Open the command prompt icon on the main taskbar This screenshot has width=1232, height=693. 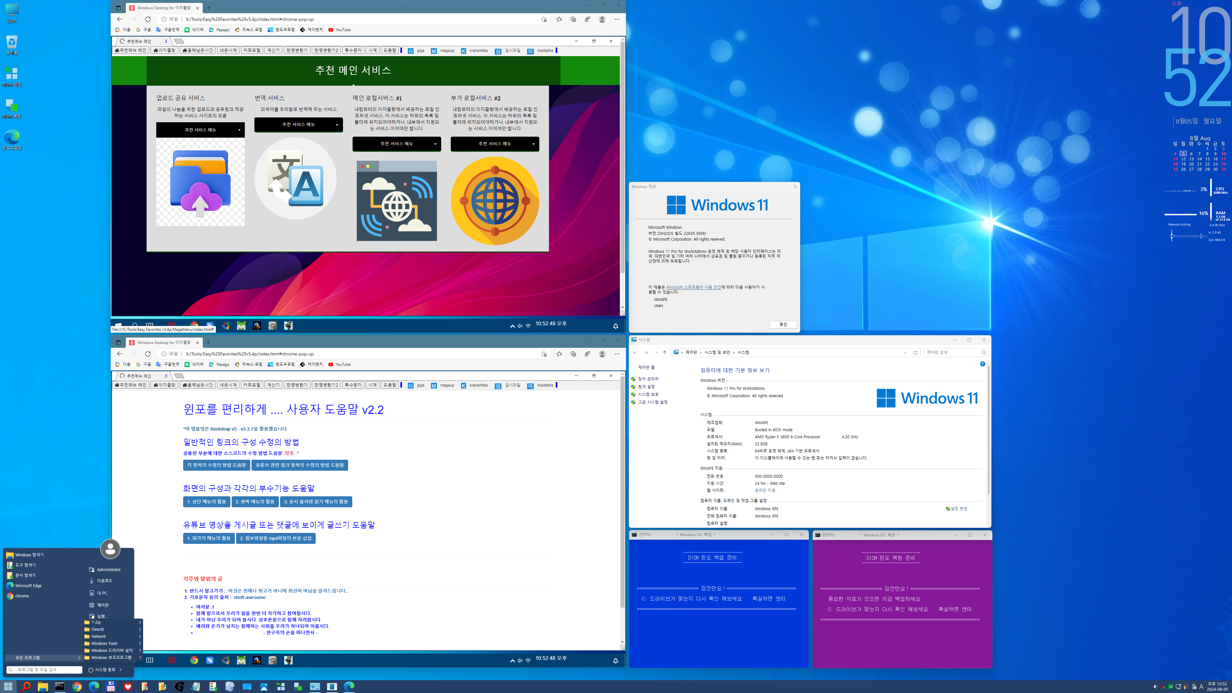(60, 687)
